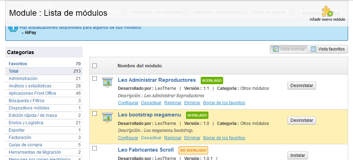Uninstall Leo bootstrap megamenu with Desinstalar button
Viewport: 353px width, 160px height.
[x=302, y=120]
